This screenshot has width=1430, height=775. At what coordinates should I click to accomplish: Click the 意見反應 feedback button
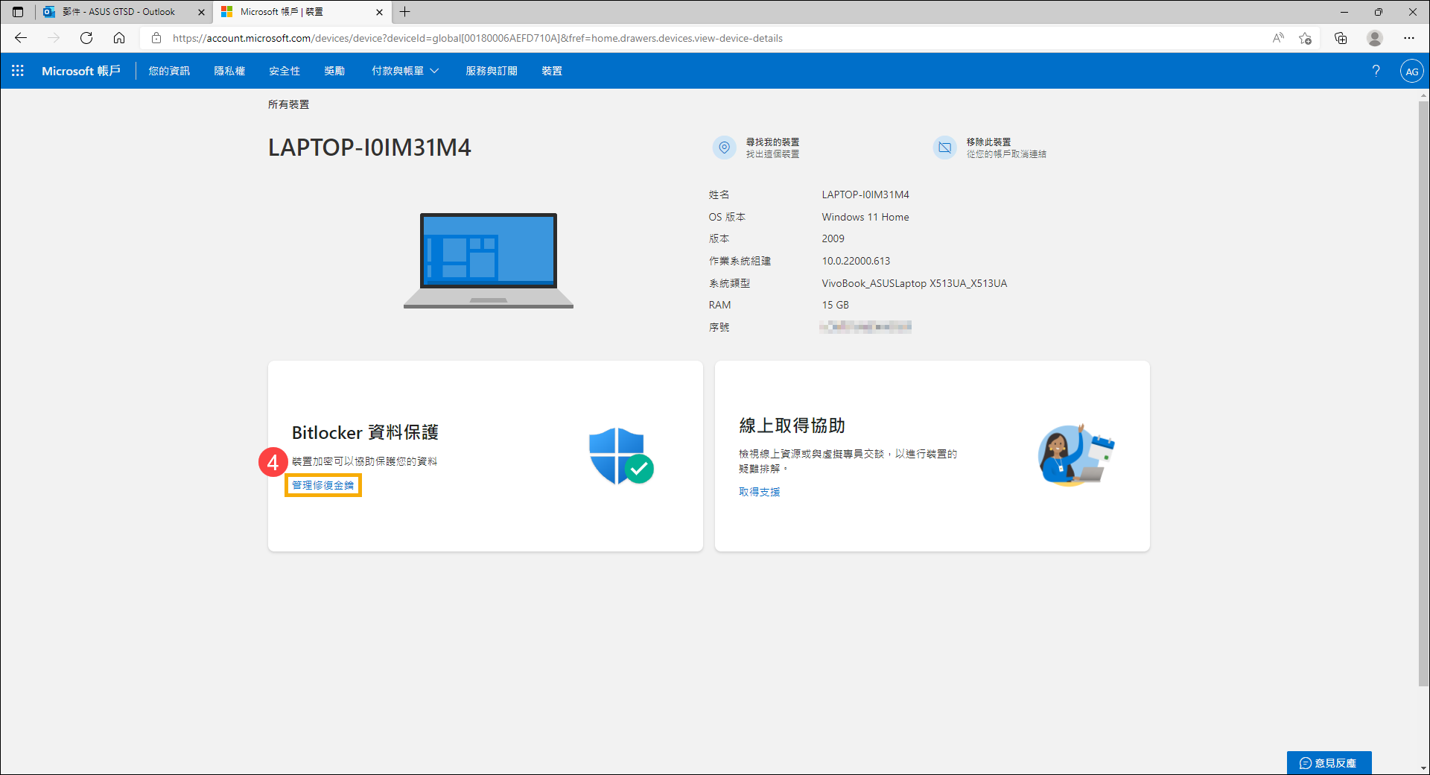click(1329, 762)
